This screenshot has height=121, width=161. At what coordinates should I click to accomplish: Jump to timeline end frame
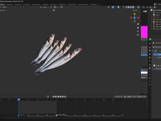pyautogui.click(x=65, y=96)
